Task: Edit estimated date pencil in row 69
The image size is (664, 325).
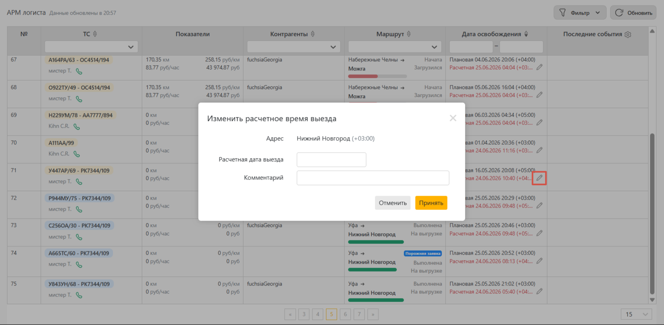Action: point(539,123)
